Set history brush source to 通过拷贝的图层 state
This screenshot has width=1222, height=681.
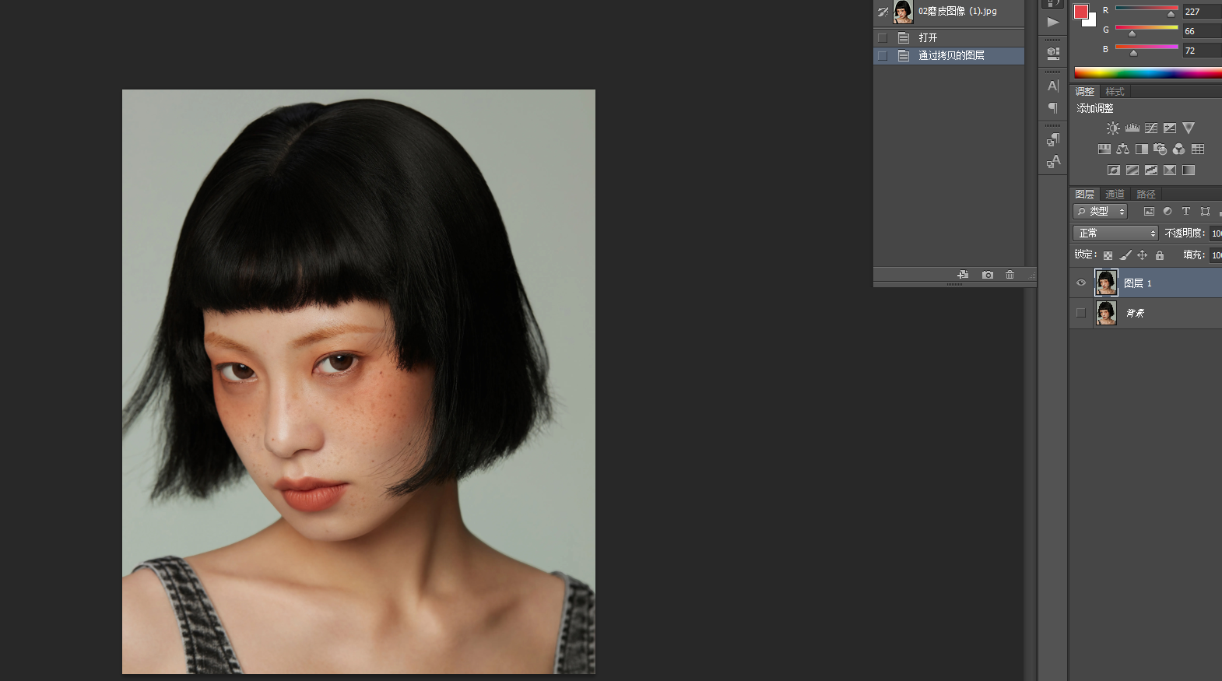click(883, 56)
